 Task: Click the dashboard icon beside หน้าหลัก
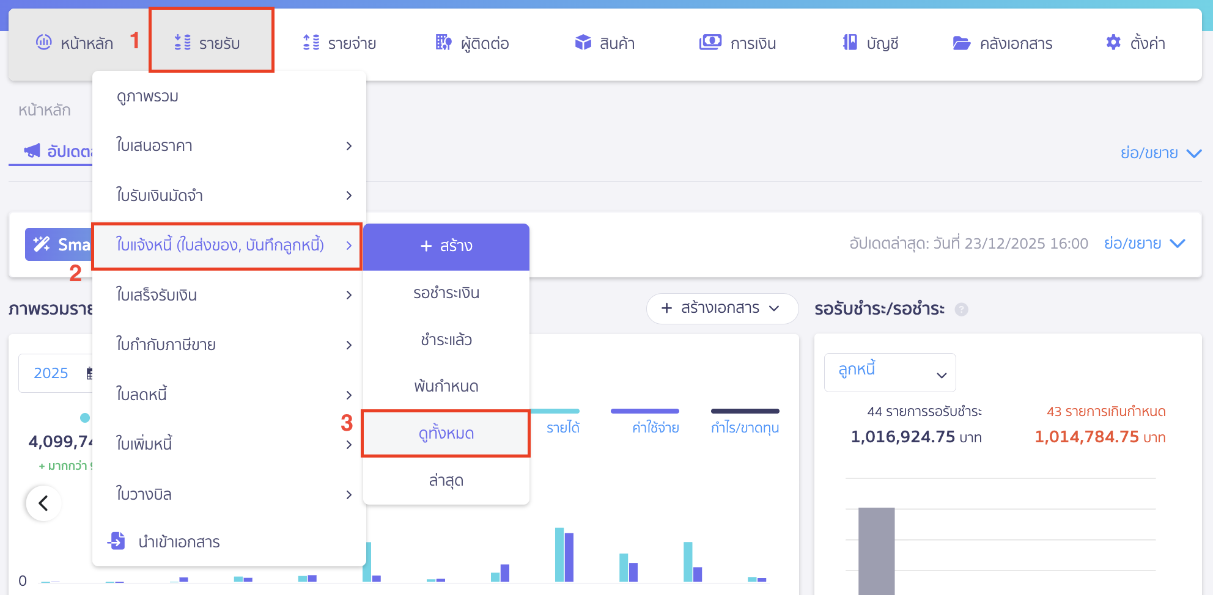pyautogui.click(x=43, y=42)
